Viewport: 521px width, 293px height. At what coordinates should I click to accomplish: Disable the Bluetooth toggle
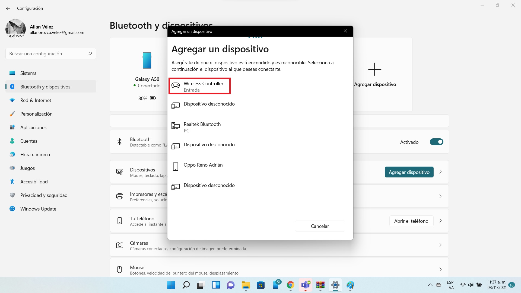coord(436,142)
